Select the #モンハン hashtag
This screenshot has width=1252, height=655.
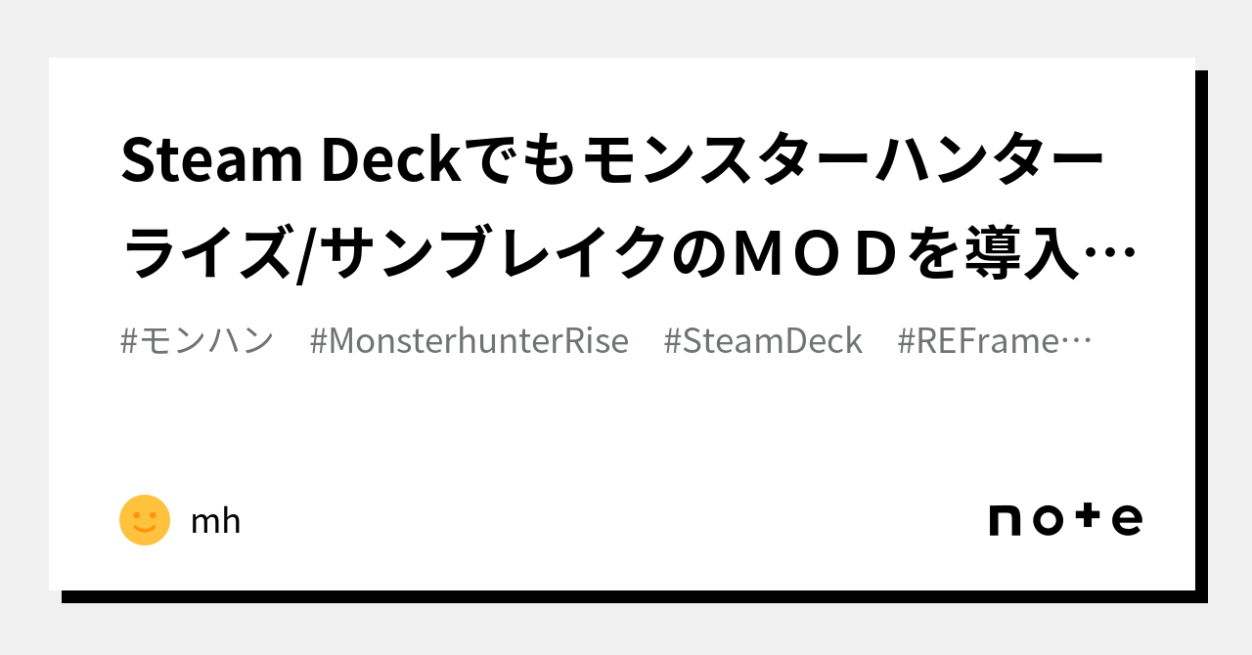click(198, 341)
